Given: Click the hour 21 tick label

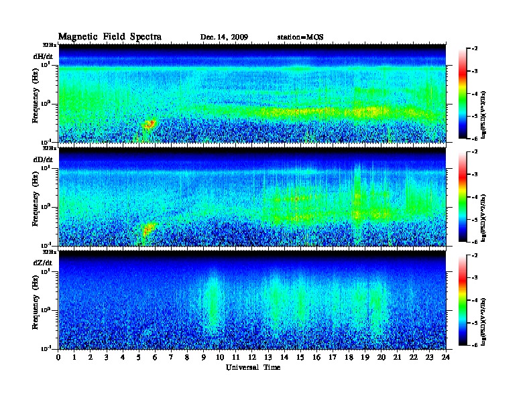Looking at the screenshot, I should click(x=397, y=357).
